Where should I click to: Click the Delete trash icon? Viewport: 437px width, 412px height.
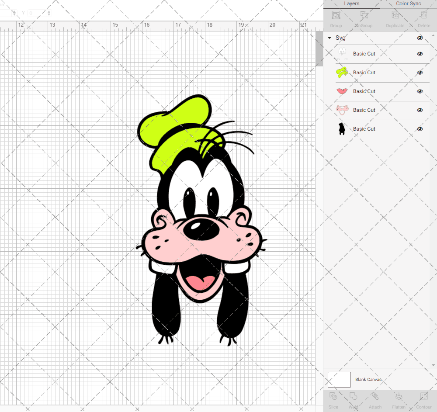[x=424, y=15]
